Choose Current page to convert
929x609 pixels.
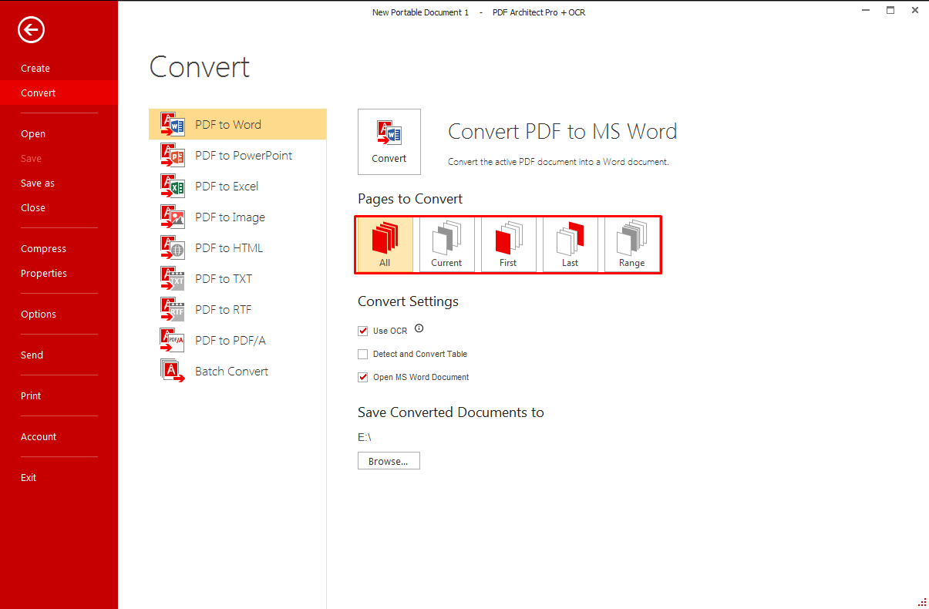(x=446, y=244)
